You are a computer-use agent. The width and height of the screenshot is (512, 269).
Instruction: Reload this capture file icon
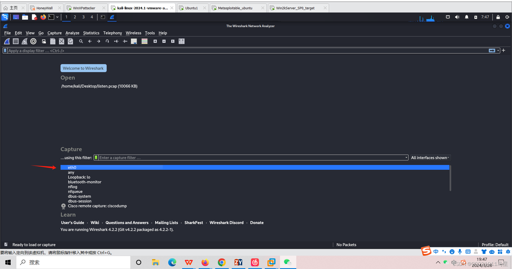pos(70,41)
